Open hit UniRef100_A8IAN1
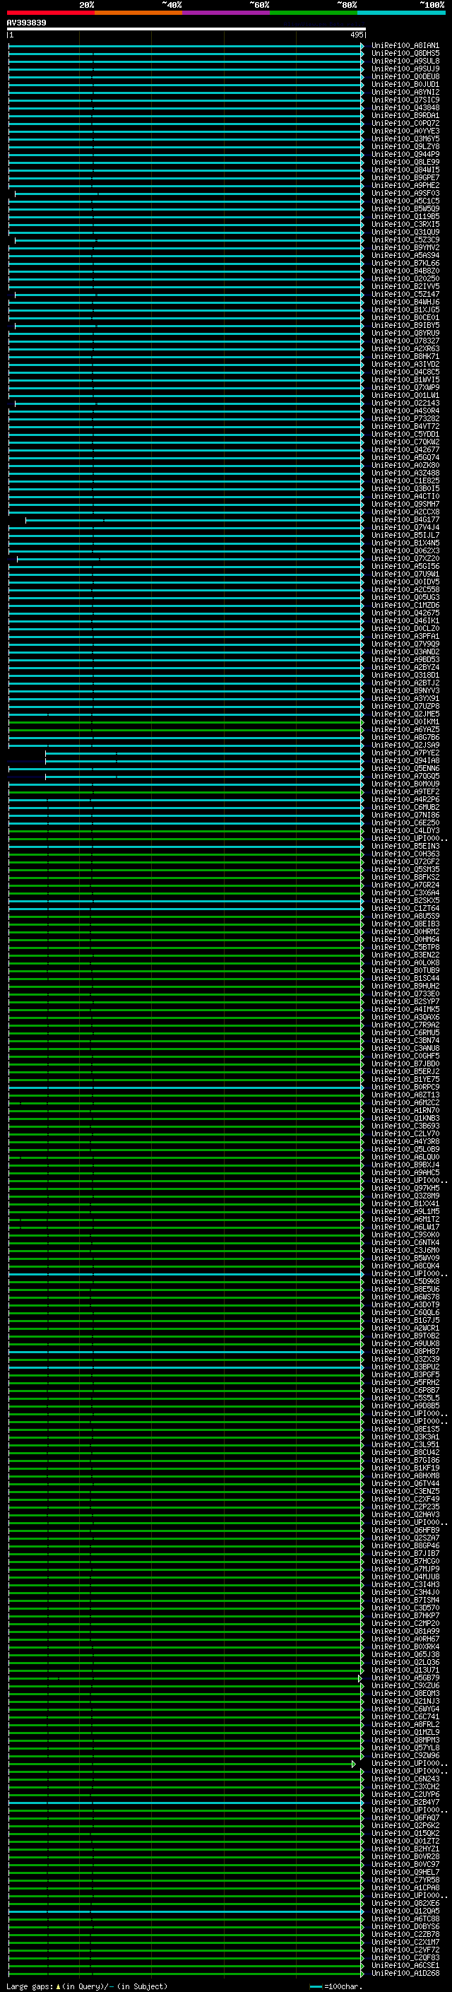 pos(405,46)
